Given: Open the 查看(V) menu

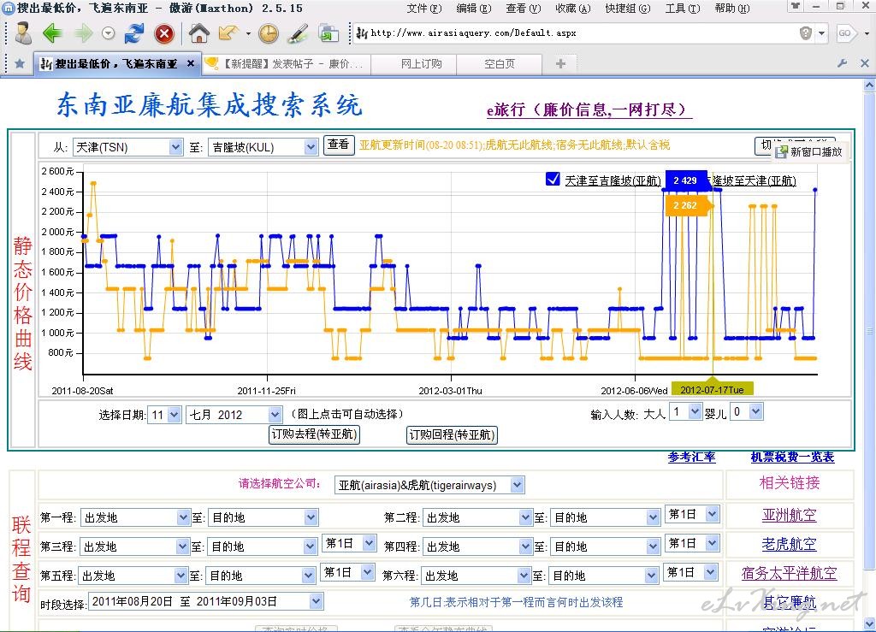Looking at the screenshot, I should point(524,9).
